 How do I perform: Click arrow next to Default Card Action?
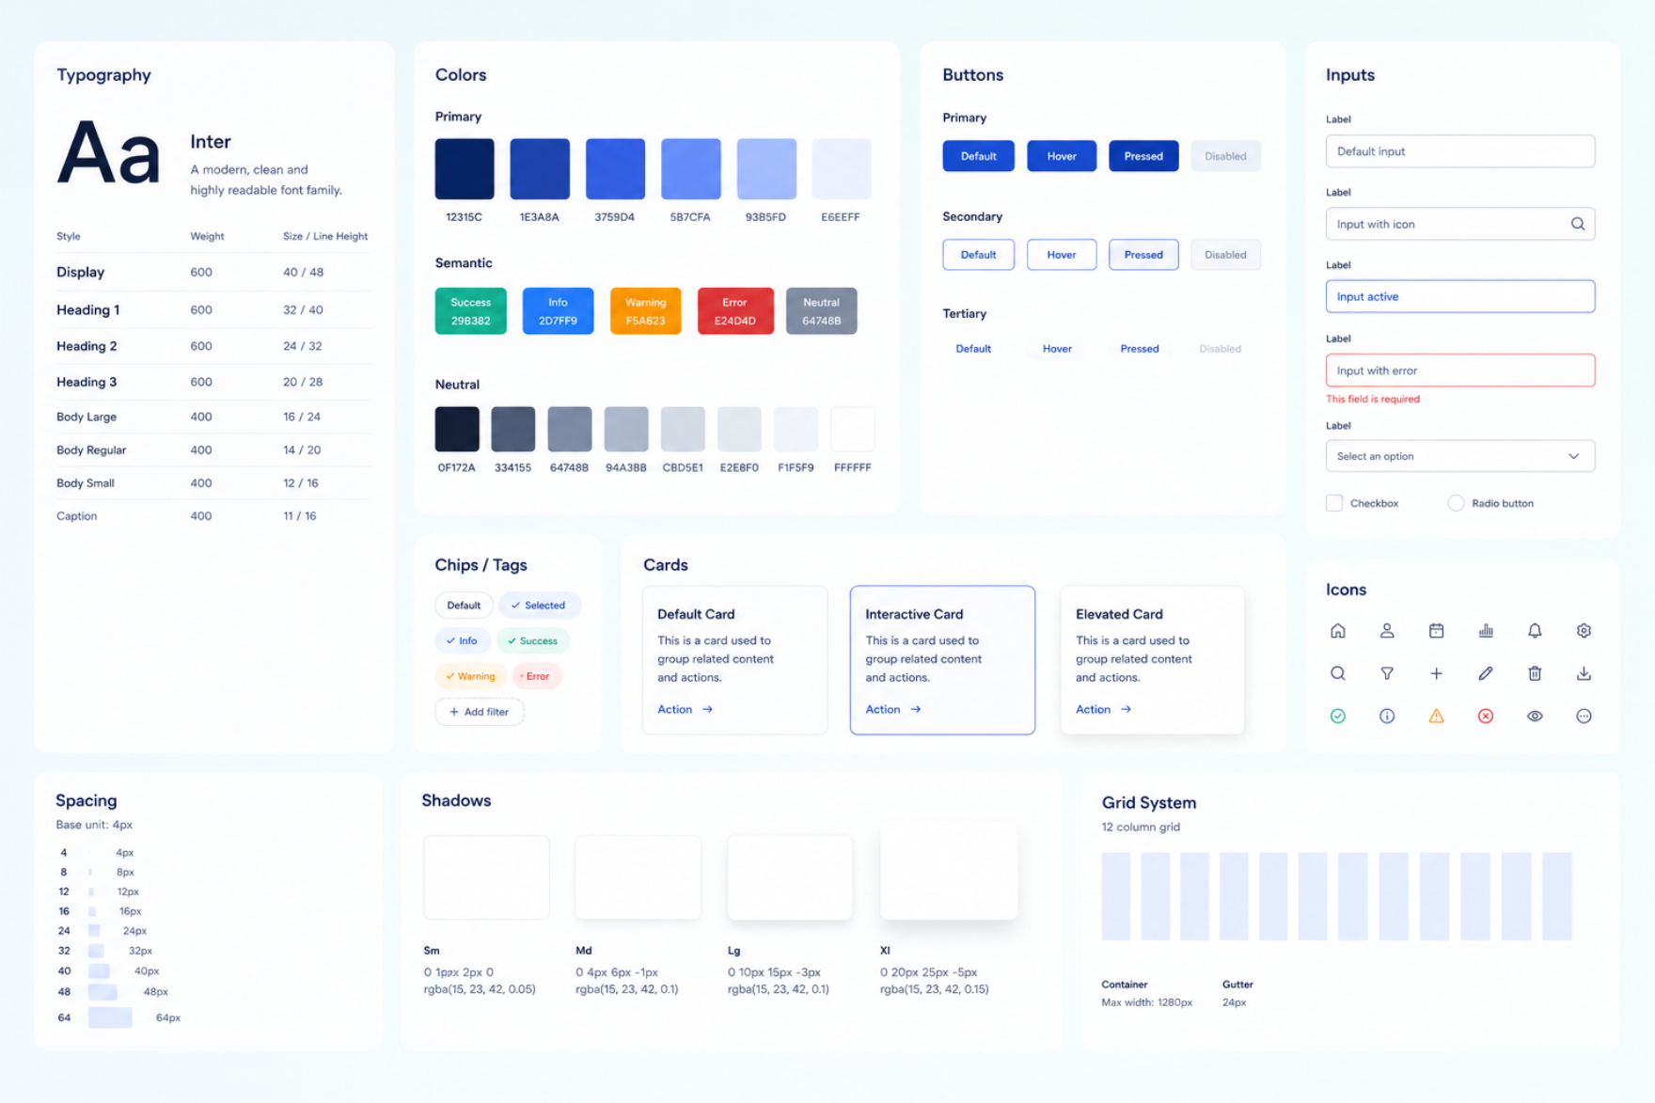pyautogui.click(x=707, y=710)
